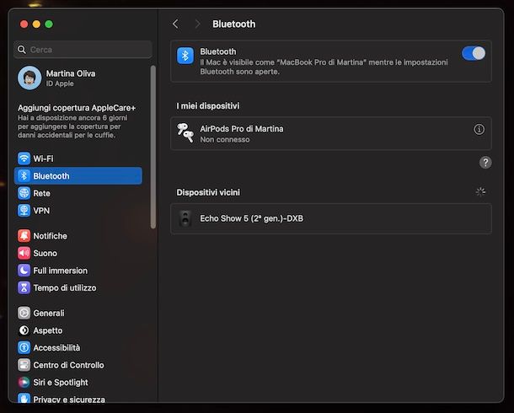Click the Siri e Spotlight icon
The height and width of the screenshot is (413, 514).
(24, 382)
